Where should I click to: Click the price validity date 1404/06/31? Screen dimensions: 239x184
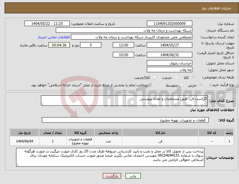[x=170, y=55]
